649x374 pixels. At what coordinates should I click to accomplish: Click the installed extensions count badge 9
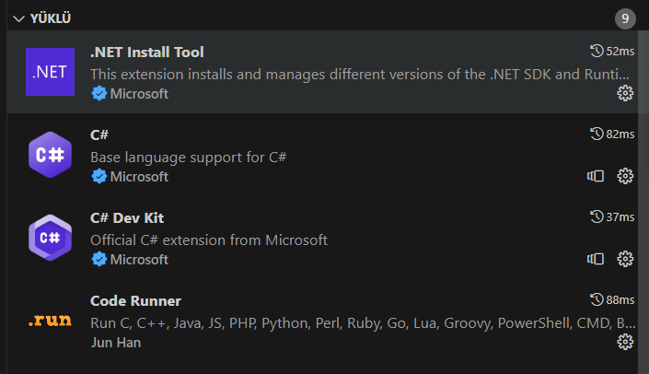(x=625, y=18)
